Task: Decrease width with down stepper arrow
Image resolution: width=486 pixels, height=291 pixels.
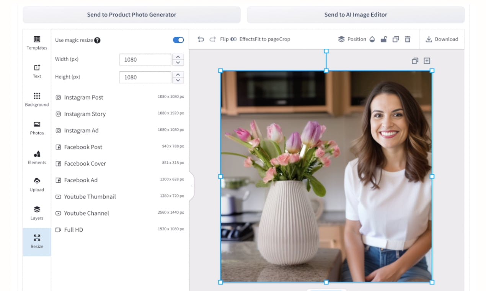Action: (178, 62)
